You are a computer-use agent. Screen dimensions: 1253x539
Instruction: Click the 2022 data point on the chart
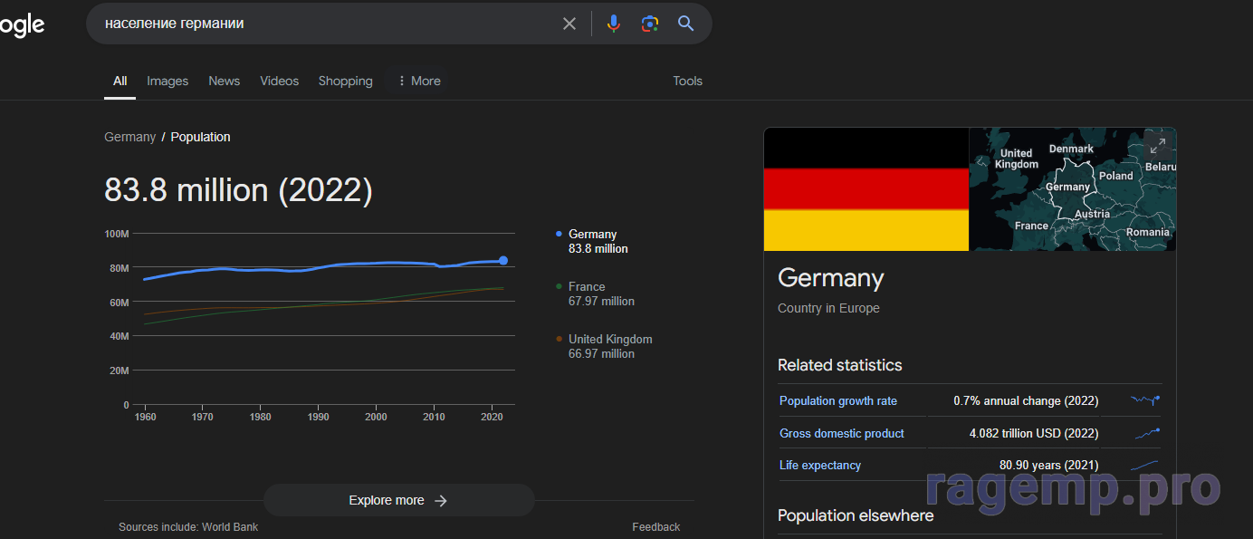503,261
